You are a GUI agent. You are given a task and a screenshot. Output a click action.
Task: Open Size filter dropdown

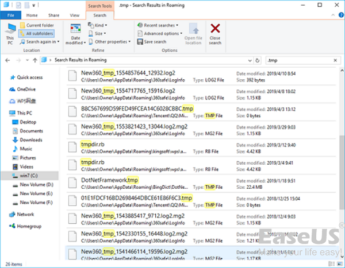tap(97, 33)
